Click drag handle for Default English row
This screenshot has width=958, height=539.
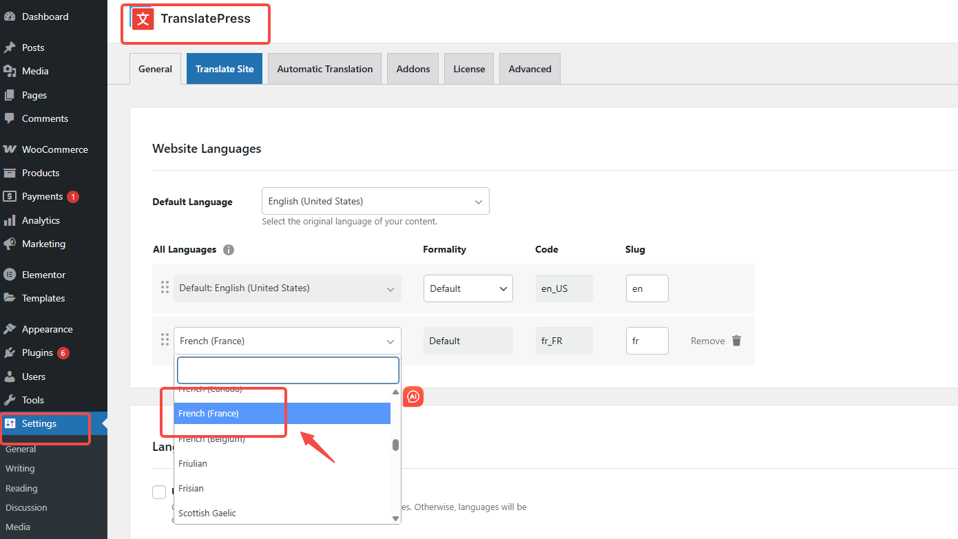[165, 288]
